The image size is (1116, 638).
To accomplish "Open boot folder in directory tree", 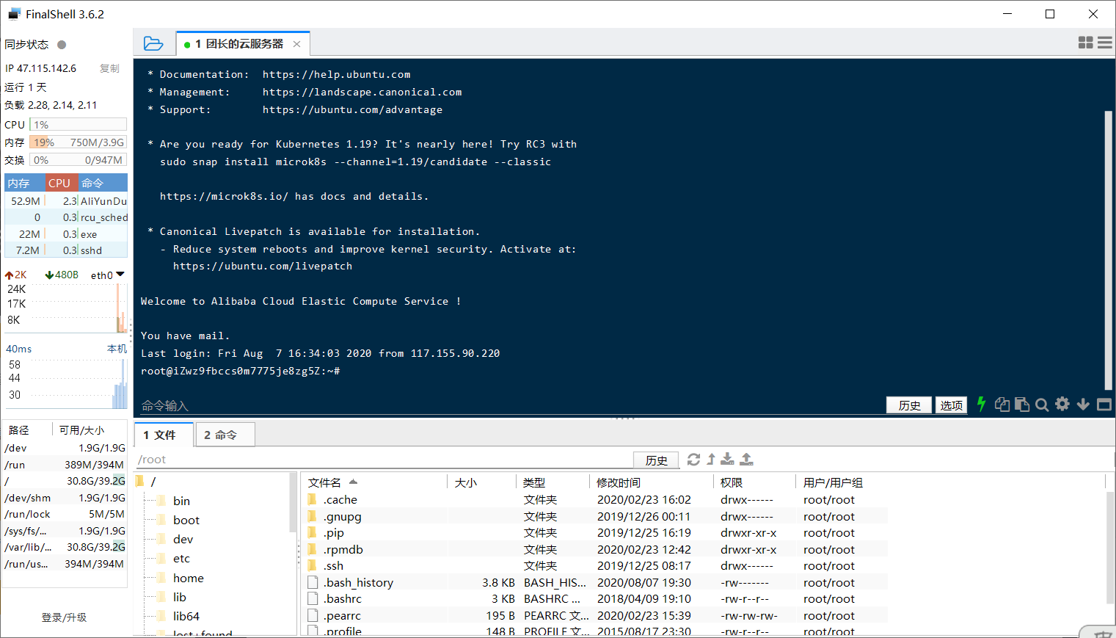I will coord(186,520).
